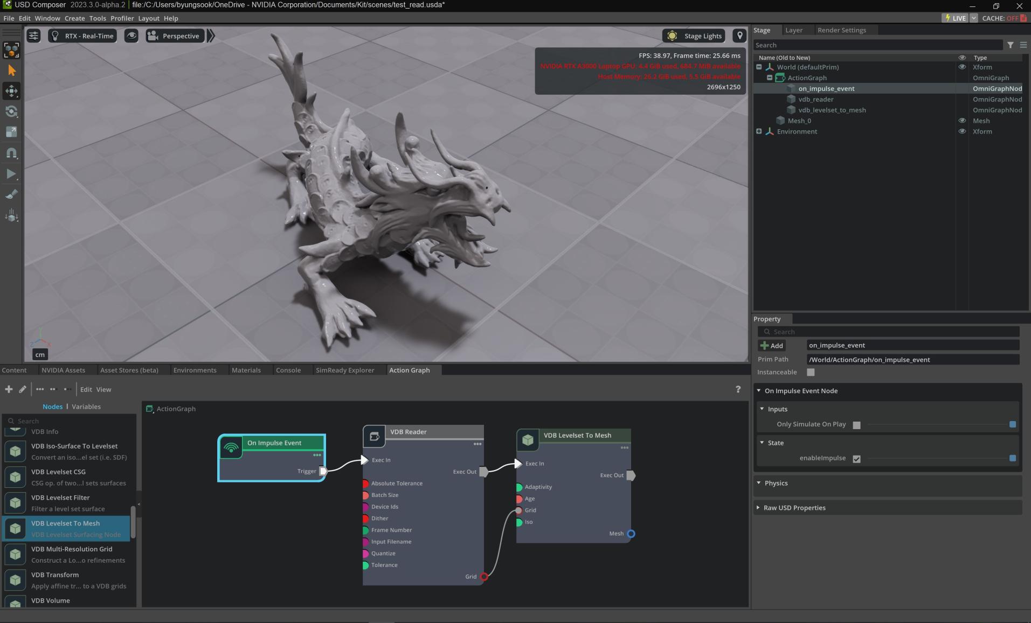
Task: Switch to the Console tab
Action: click(x=288, y=370)
